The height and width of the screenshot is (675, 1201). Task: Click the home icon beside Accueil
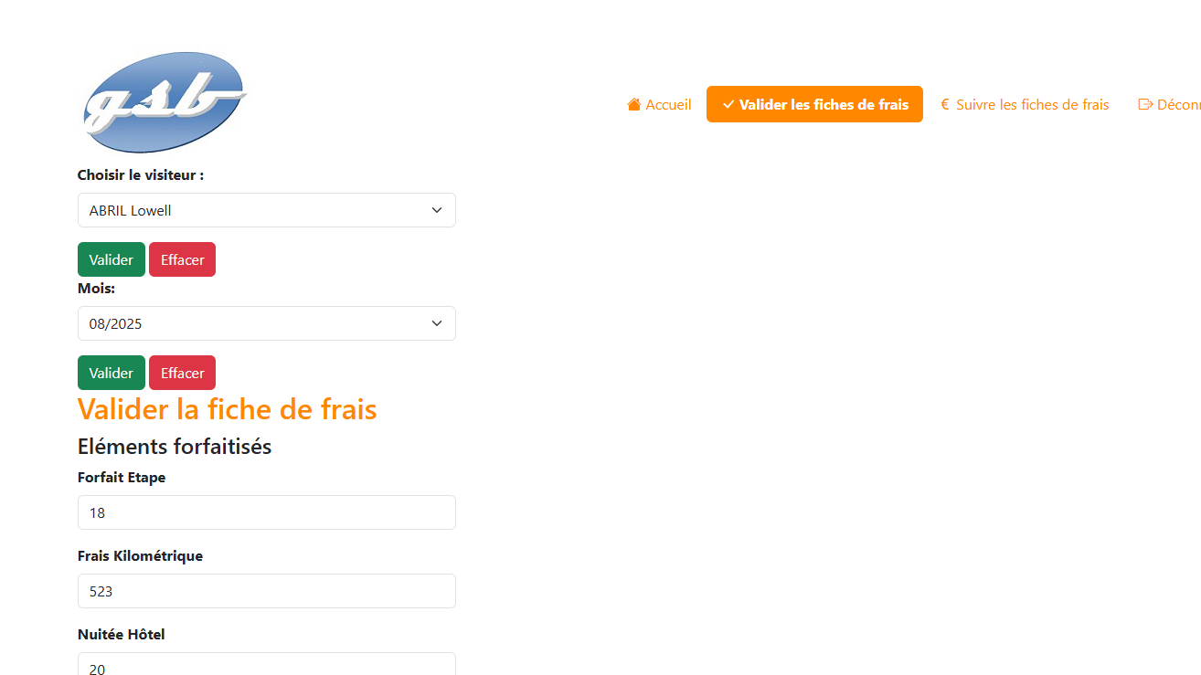coord(633,104)
